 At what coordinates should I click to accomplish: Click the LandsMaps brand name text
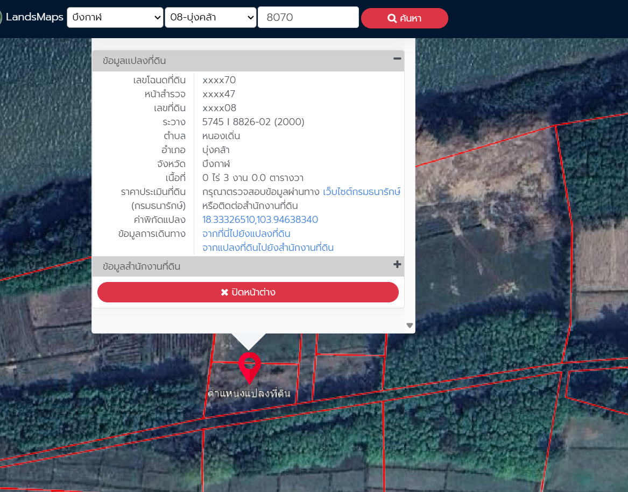pos(34,17)
